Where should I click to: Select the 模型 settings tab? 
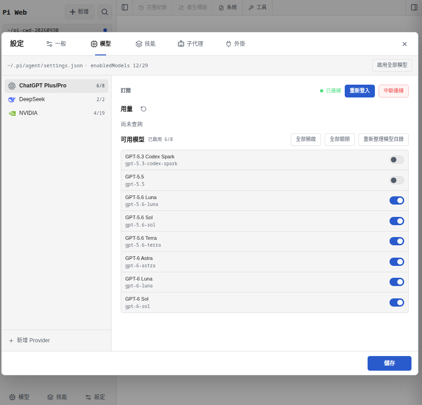101,43
